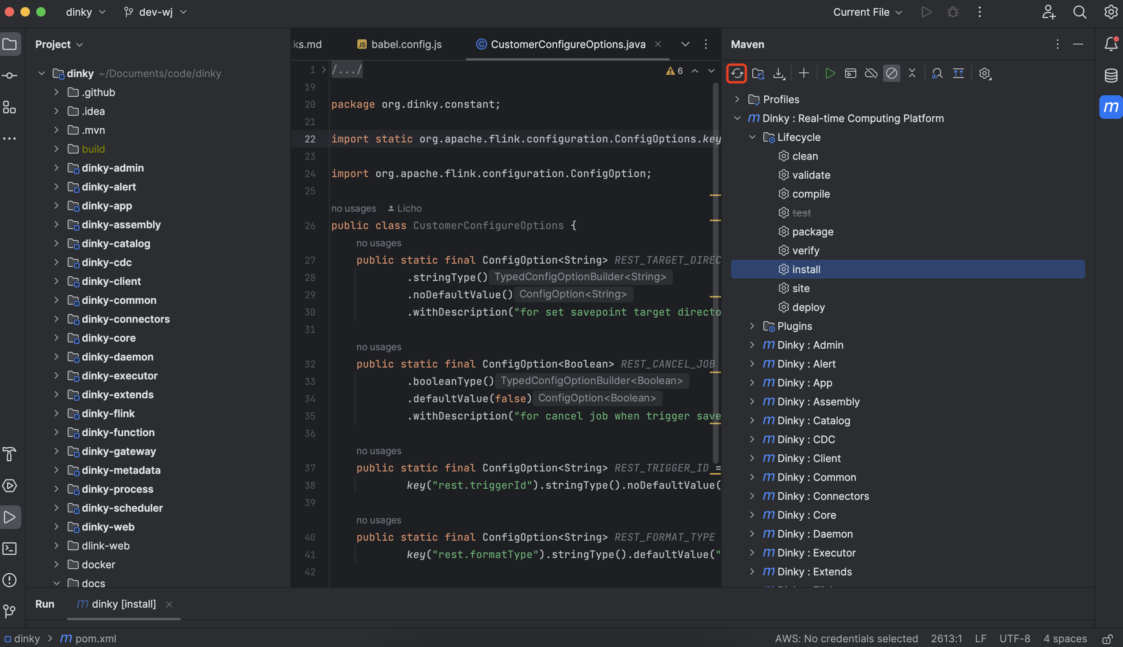Expand the Profiles node in Maven
This screenshot has height=647, width=1123.
(737, 99)
